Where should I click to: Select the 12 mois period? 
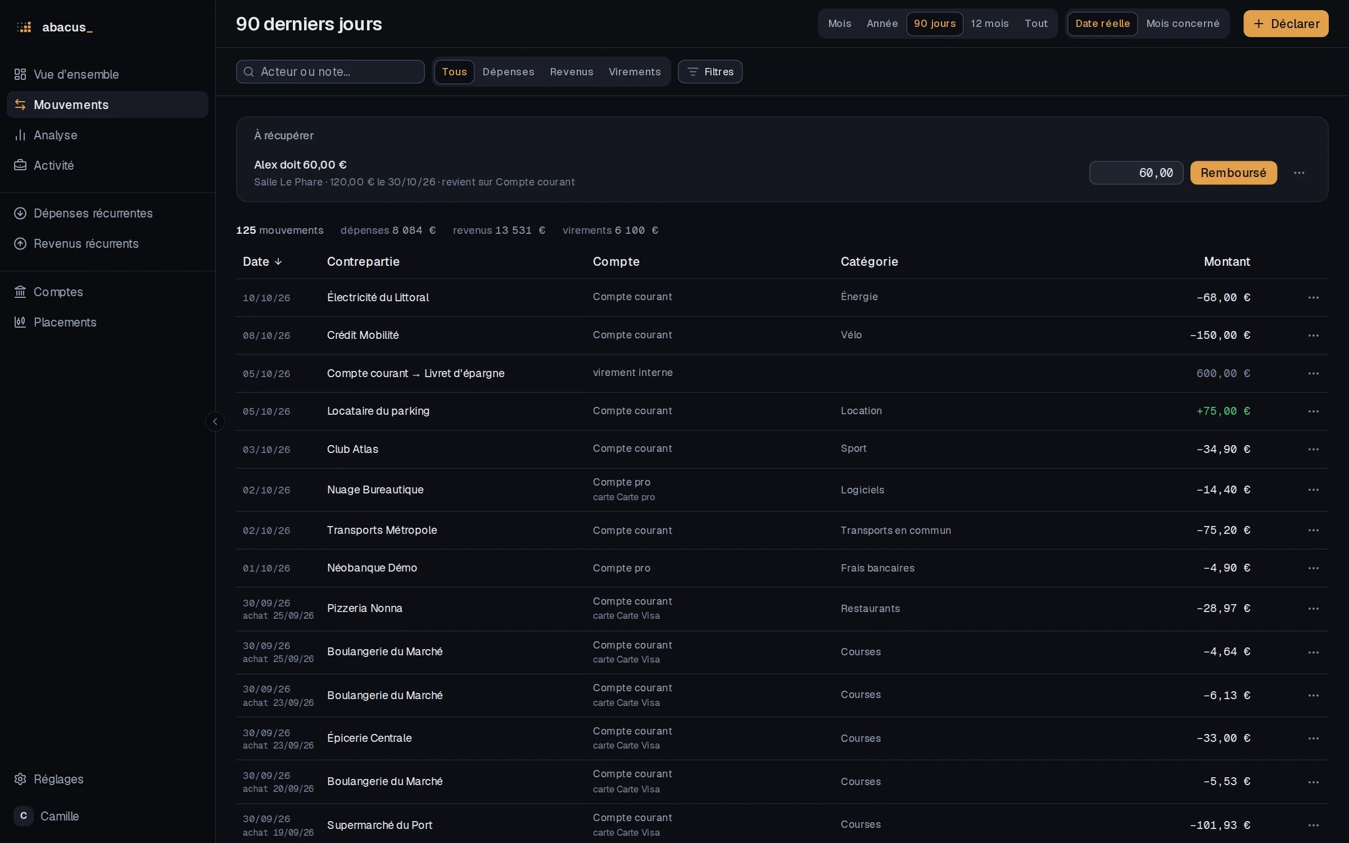click(x=989, y=24)
